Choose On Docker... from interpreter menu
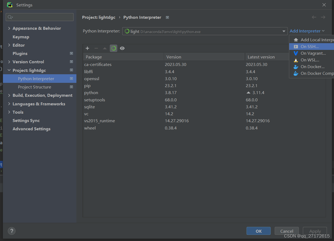This screenshot has width=334, height=241. click(x=312, y=67)
